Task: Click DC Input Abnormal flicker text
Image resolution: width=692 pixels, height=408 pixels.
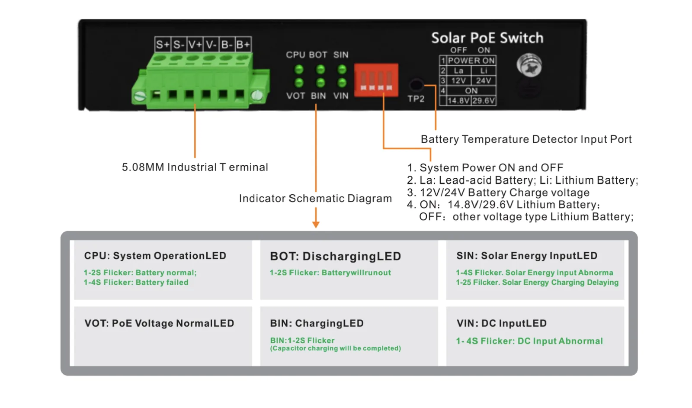Action: click(x=529, y=341)
